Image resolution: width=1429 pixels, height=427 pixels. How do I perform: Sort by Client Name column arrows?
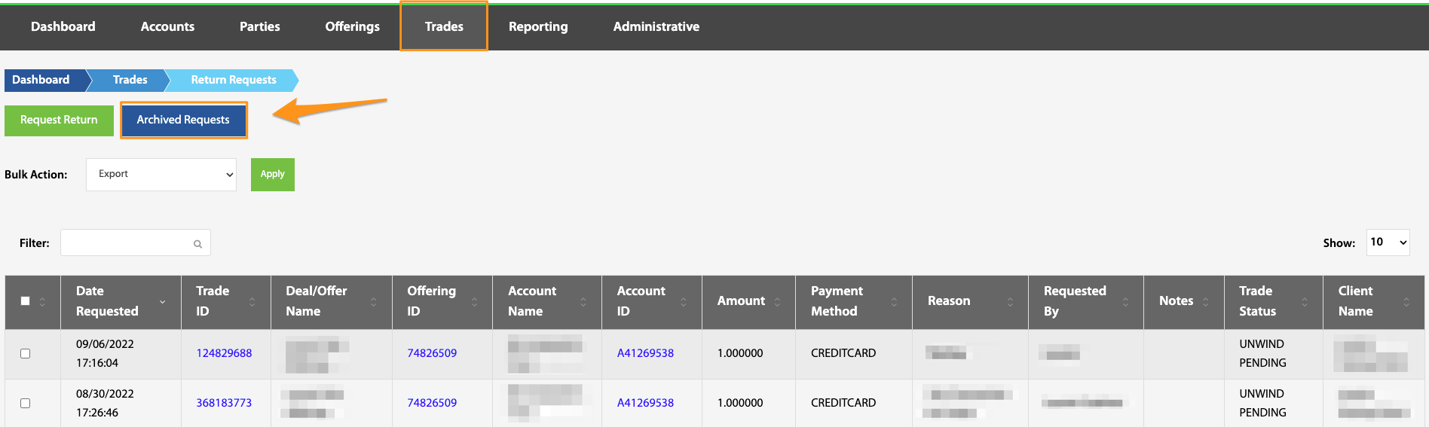point(1406,301)
